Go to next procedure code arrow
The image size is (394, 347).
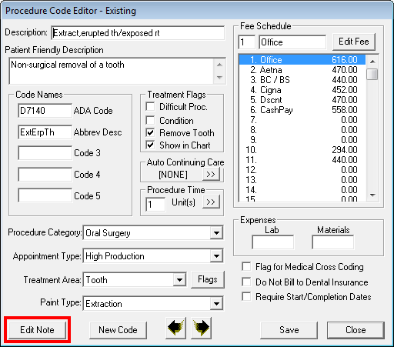click(202, 328)
